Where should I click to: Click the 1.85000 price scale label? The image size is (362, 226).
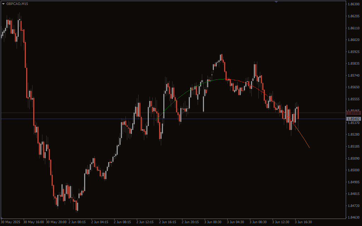(x=354, y=170)
